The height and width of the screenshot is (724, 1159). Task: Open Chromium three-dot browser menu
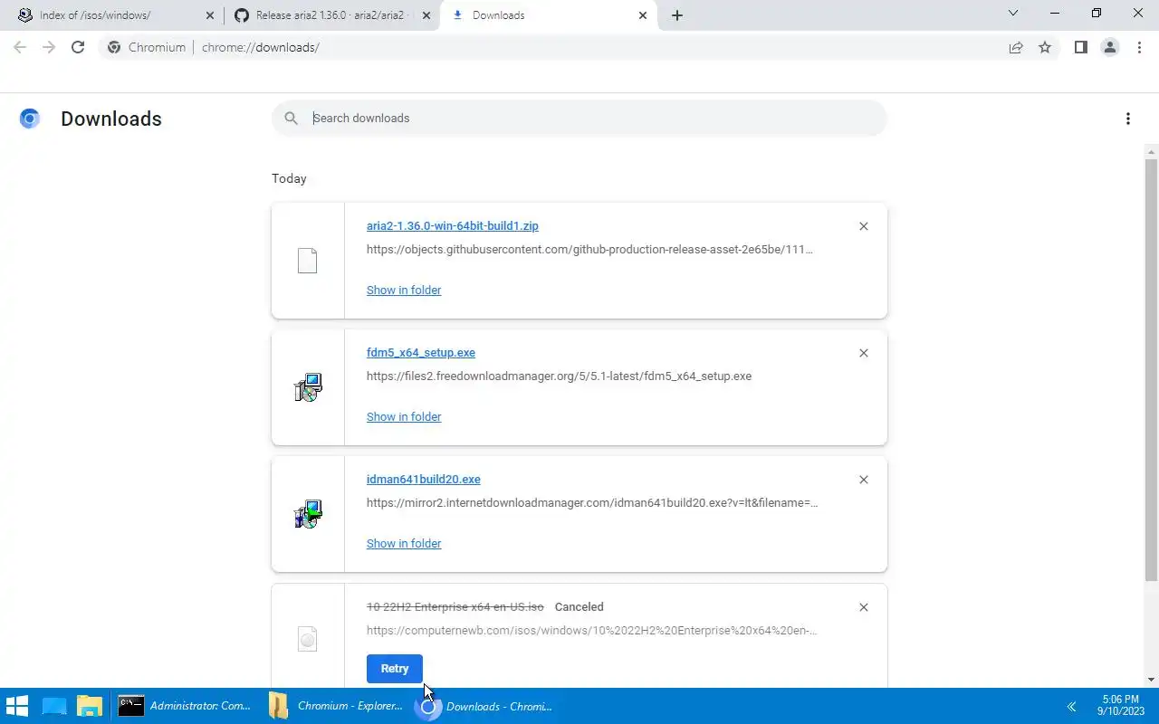[x=1139, y=47]
